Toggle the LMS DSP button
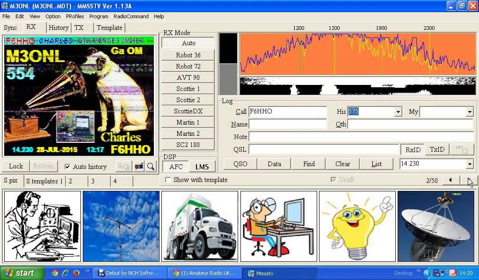The height and width of the screenshot is (280, 479). pos(202,167)
